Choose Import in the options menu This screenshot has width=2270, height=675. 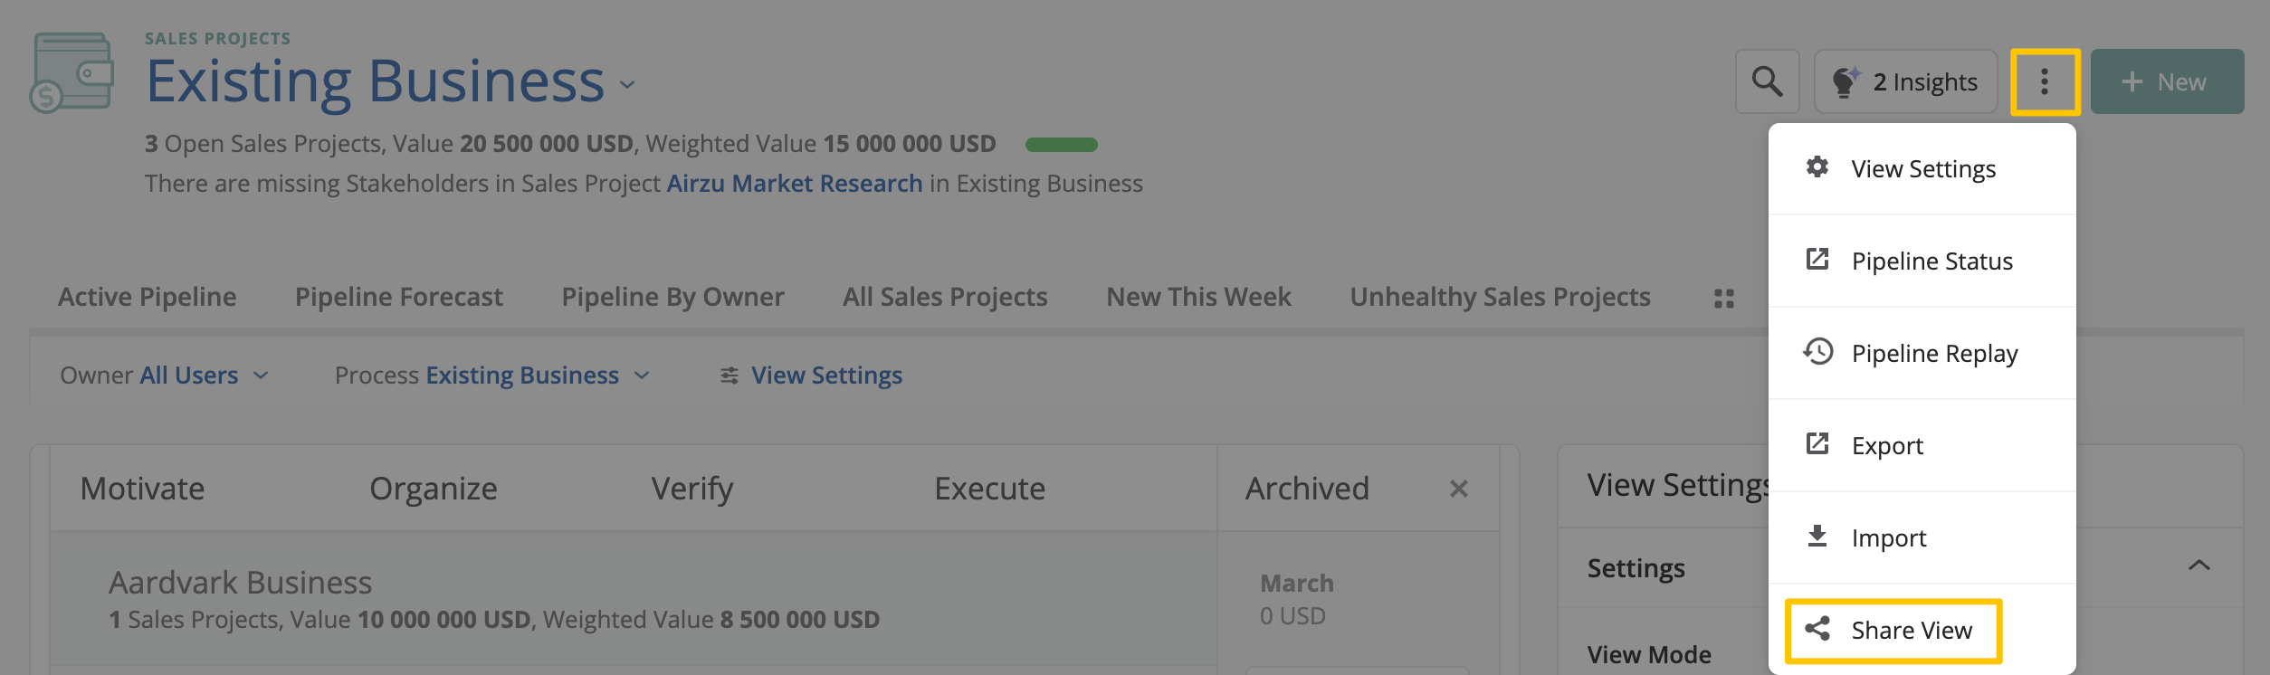(x=1888, y=537)
